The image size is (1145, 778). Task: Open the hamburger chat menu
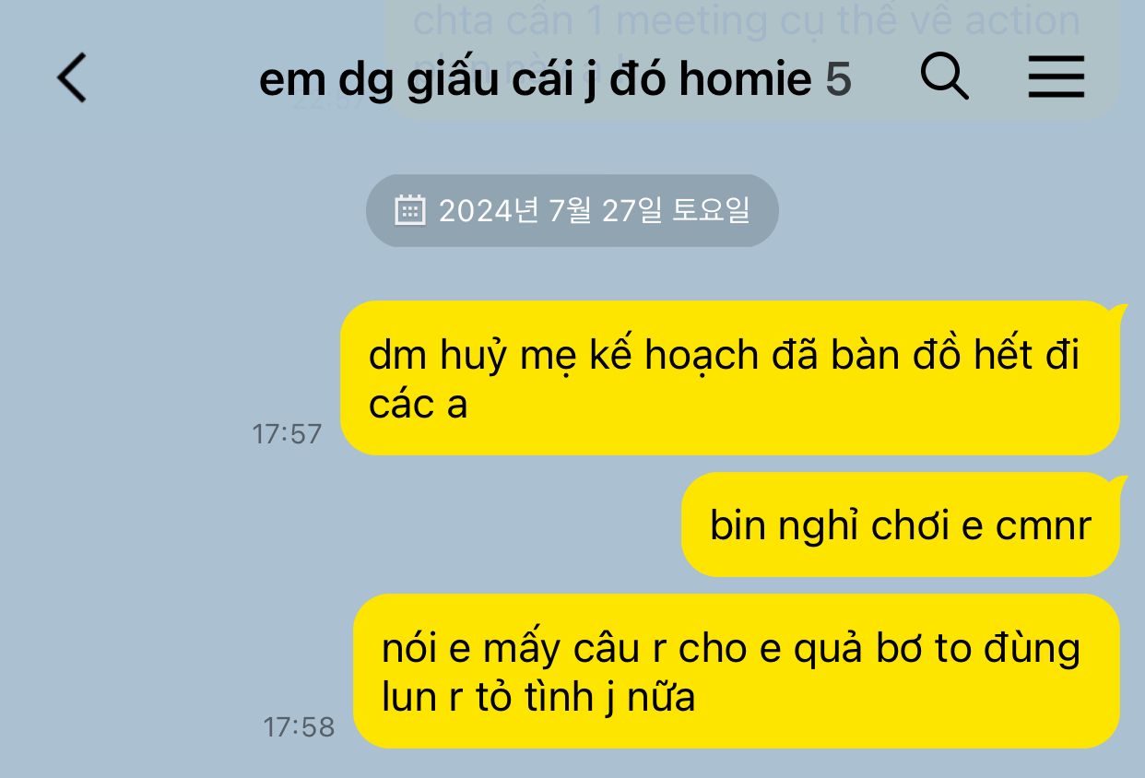click(x=1056, y=77)
